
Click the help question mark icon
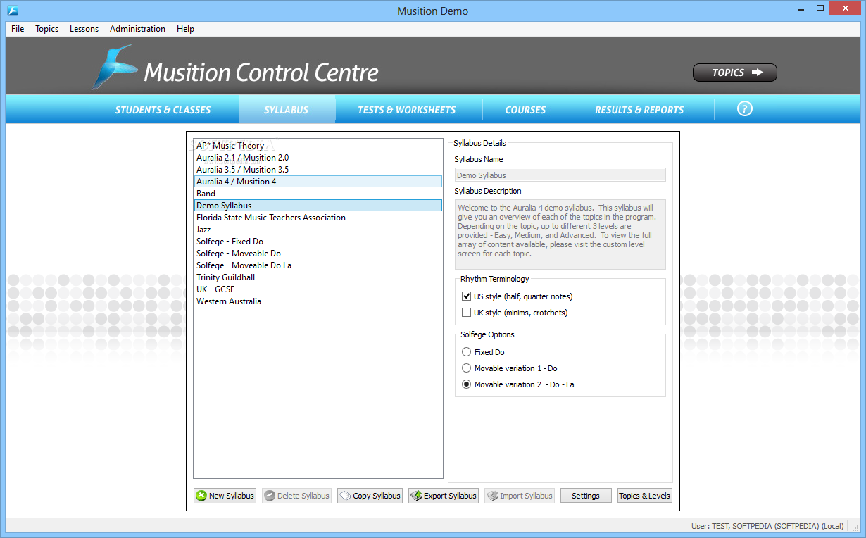[745, 109]
